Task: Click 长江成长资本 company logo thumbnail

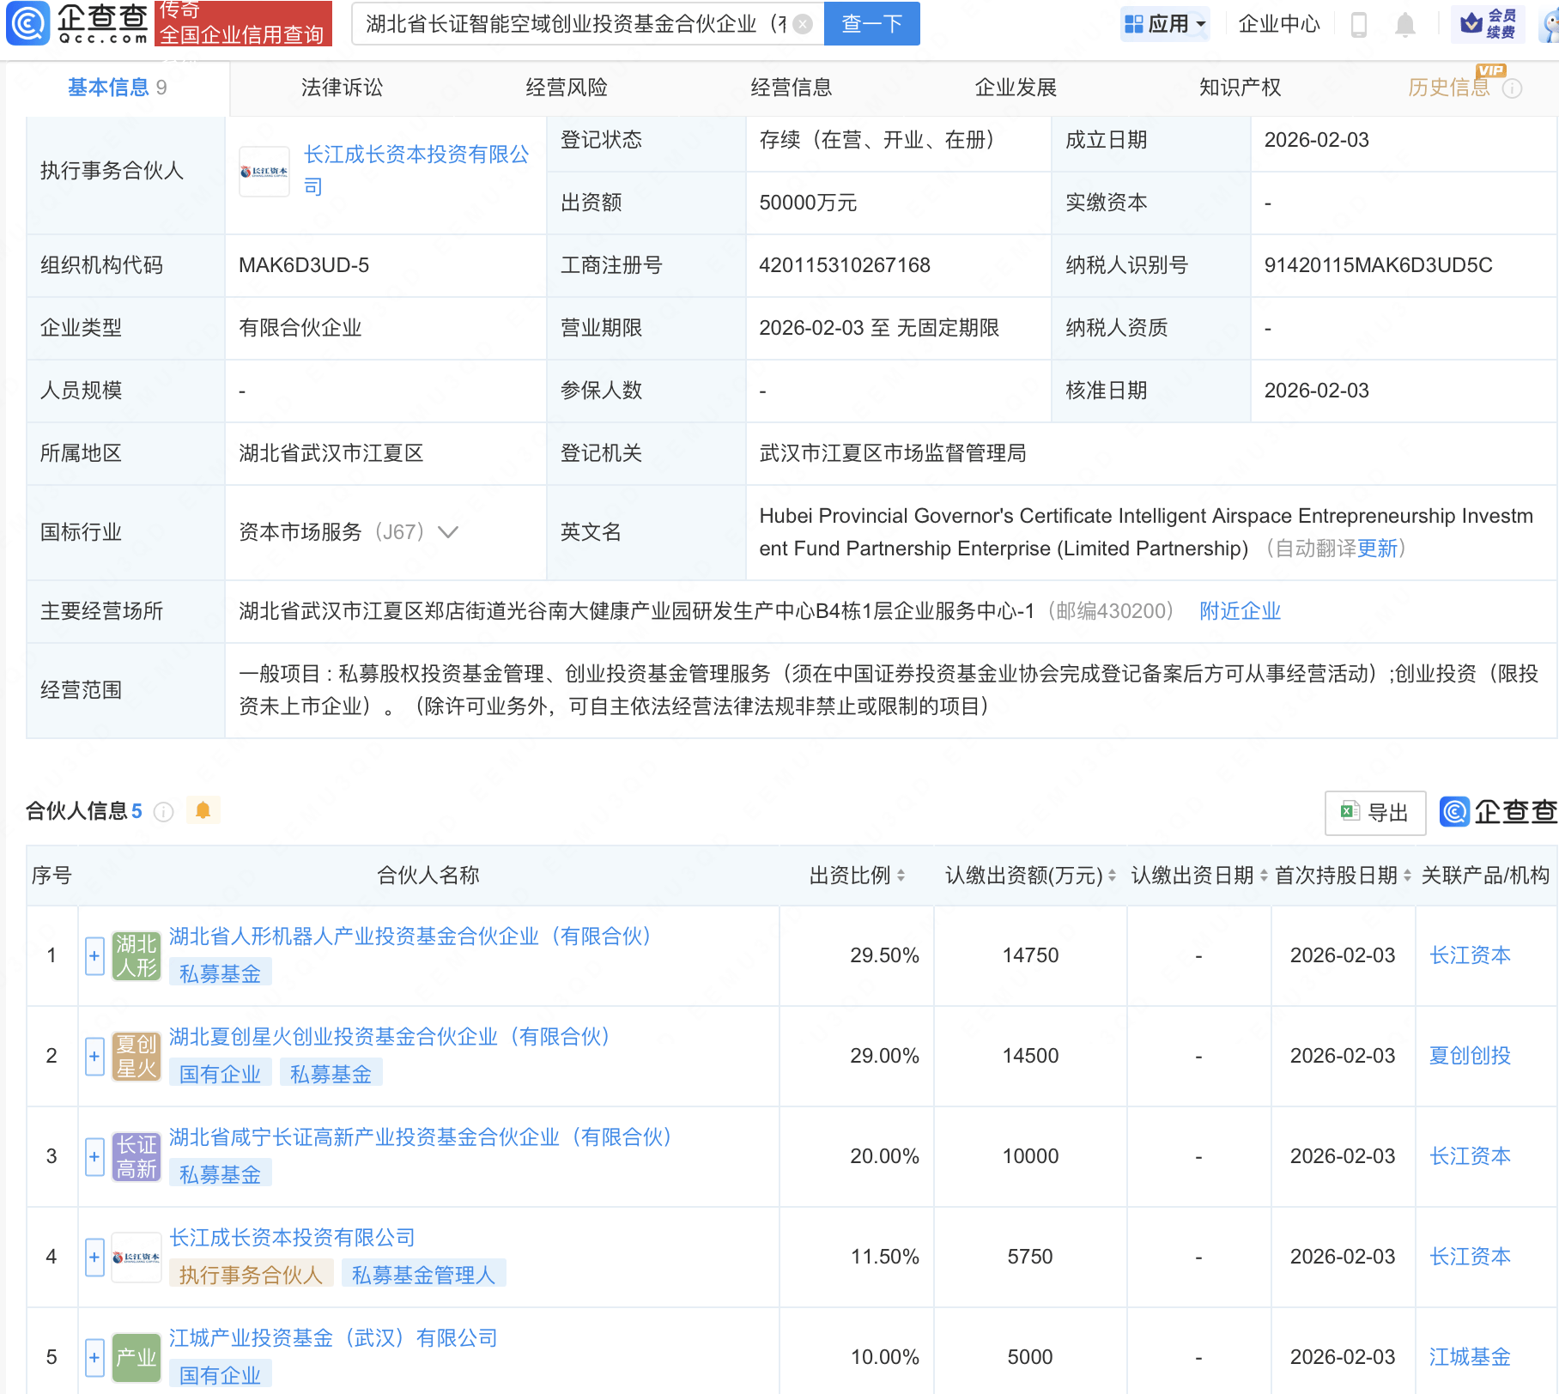Action: pyautogui.click(x=264, y=172)
